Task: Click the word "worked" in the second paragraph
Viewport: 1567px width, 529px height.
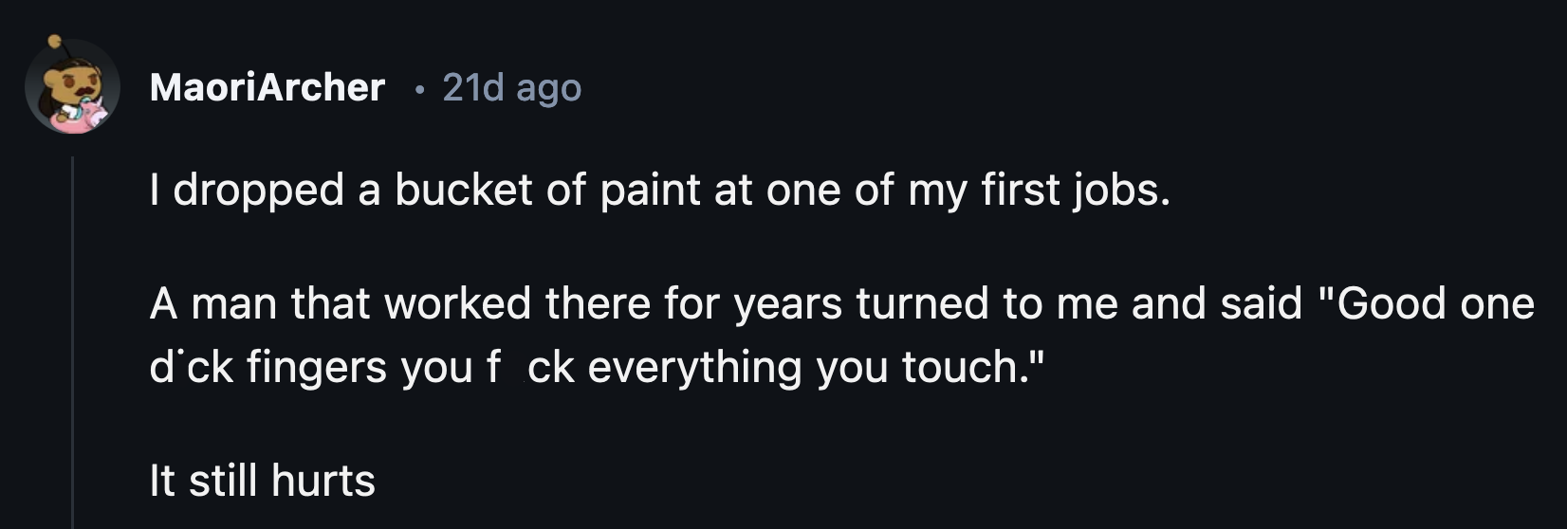Action: click(457, 304)
